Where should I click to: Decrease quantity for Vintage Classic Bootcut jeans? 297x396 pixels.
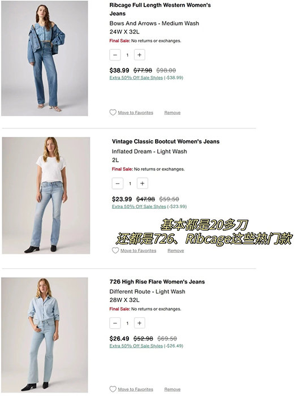(118, 183)
